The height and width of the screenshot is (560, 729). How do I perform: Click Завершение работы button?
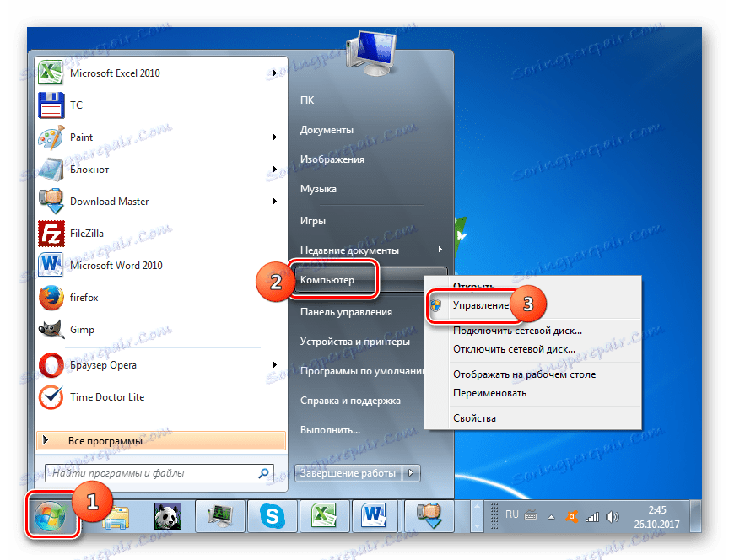click(348, 473)
